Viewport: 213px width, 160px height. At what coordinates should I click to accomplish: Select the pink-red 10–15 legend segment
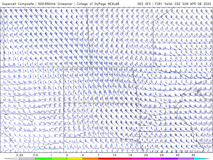(x=122, y=159)
